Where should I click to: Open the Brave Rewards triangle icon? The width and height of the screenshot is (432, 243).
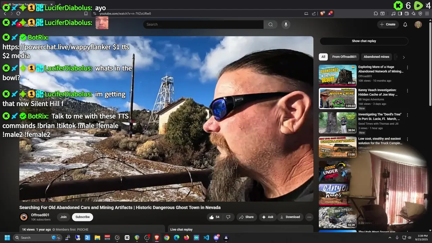point(330,13)
